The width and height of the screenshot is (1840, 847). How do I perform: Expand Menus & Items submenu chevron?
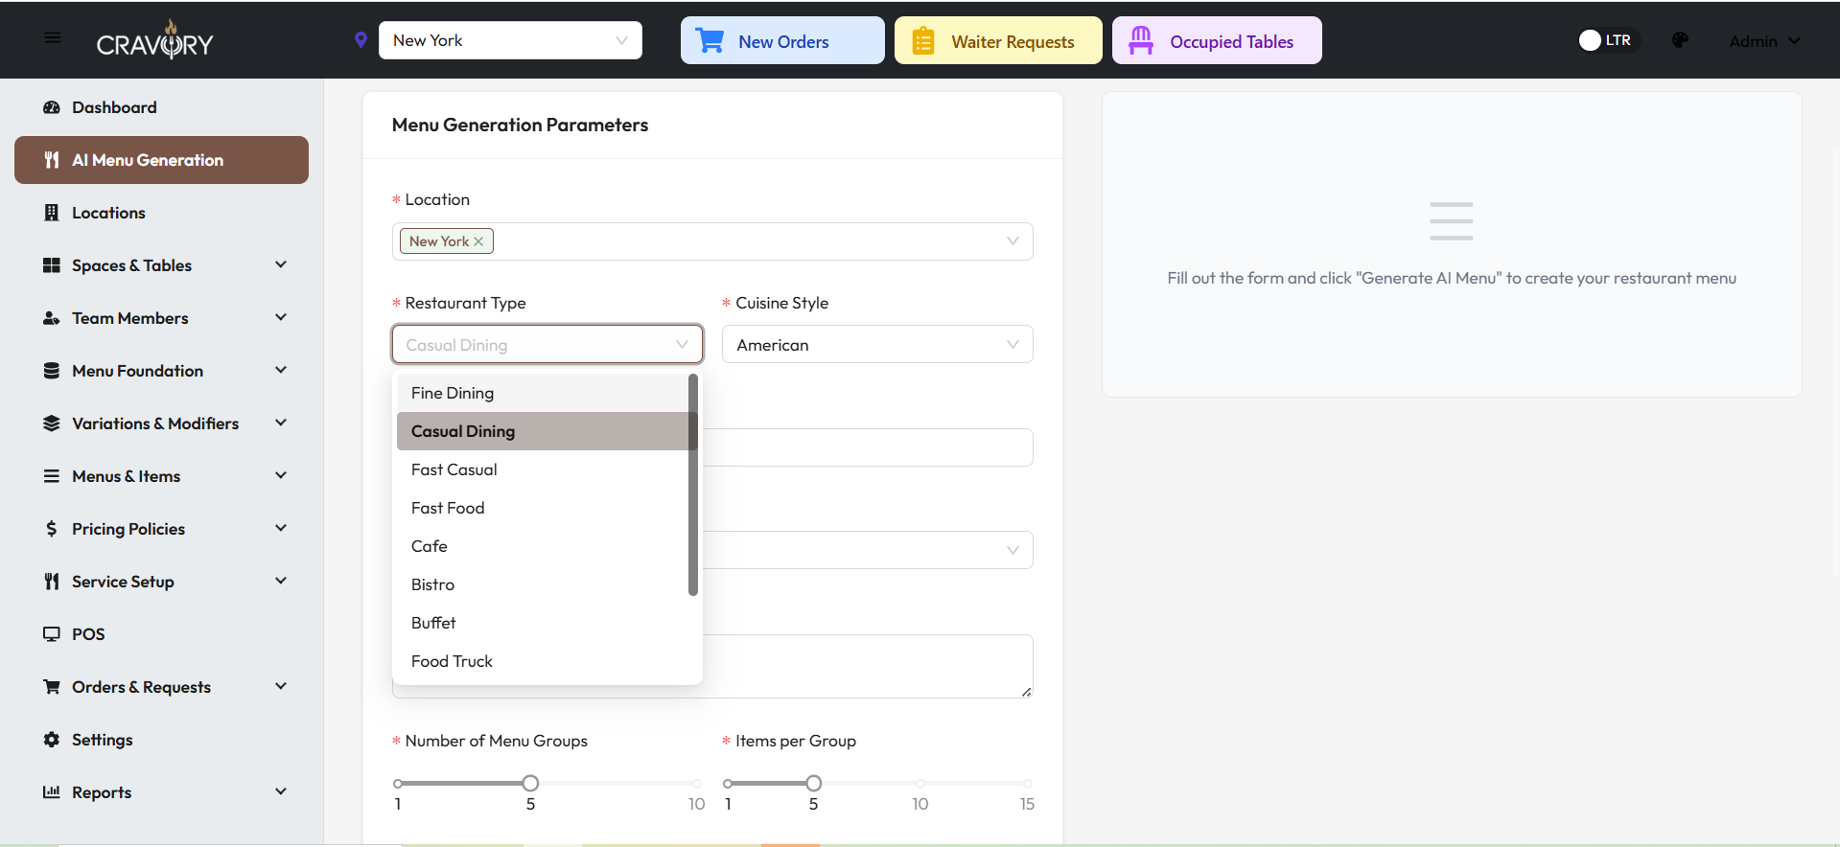click(x=281, y=475)
